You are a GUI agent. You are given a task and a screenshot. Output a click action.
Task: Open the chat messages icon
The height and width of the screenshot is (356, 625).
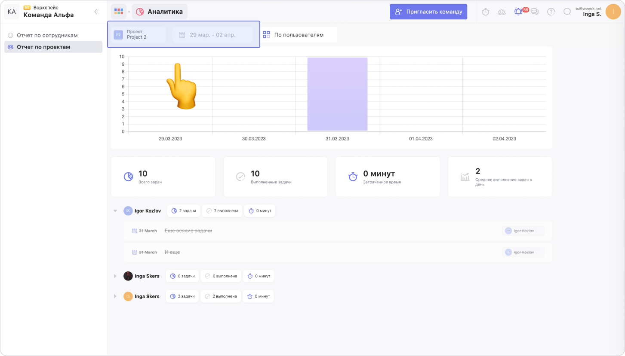tap(535, 12)
